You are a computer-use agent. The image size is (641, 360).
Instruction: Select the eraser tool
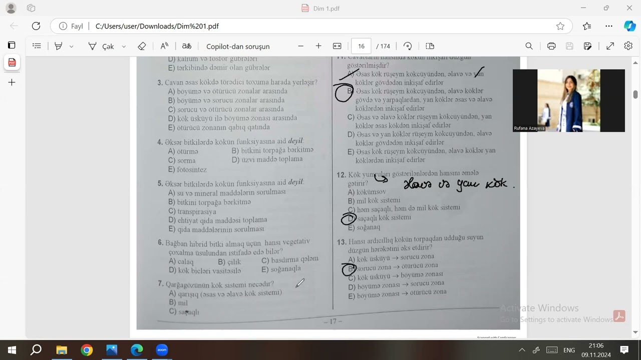(142, 46)
